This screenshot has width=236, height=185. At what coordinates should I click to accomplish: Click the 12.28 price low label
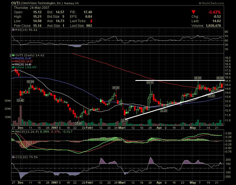[164, 111]
